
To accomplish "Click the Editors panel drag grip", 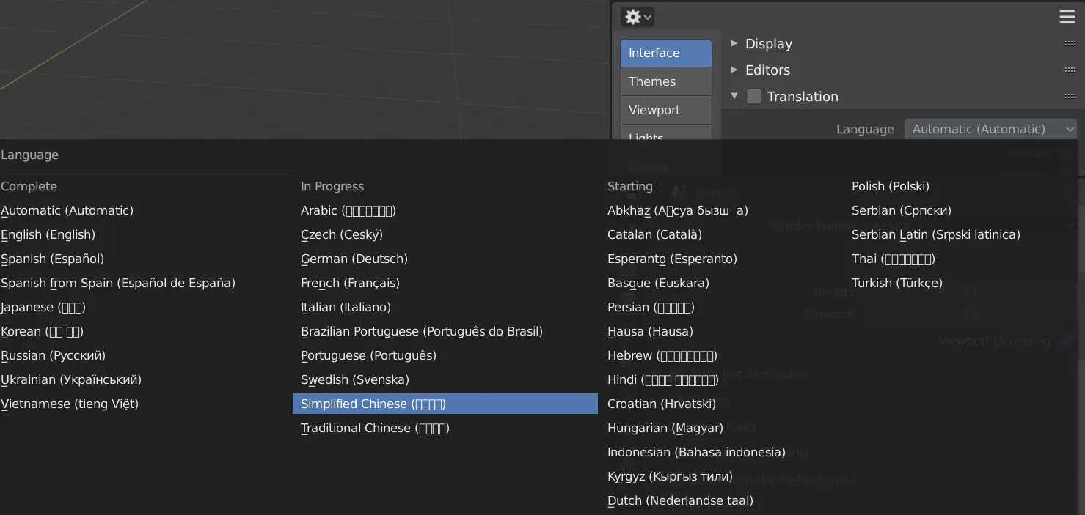I will pyautogui.click(x=1070, y=70).
